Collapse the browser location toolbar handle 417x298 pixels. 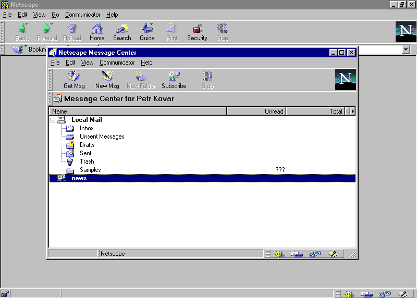[2, 49]
